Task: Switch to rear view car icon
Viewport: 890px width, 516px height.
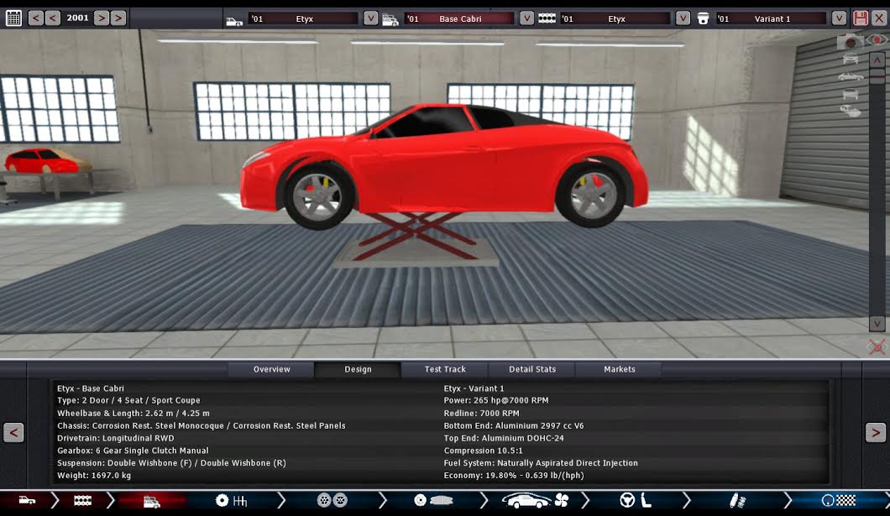Action: pyautogui.click(x=851, y=94)
